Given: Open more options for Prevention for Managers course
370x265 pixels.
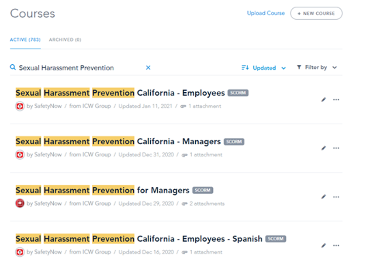Looking at the screenshot, I should pyautogui.click(x=336, y=197).
